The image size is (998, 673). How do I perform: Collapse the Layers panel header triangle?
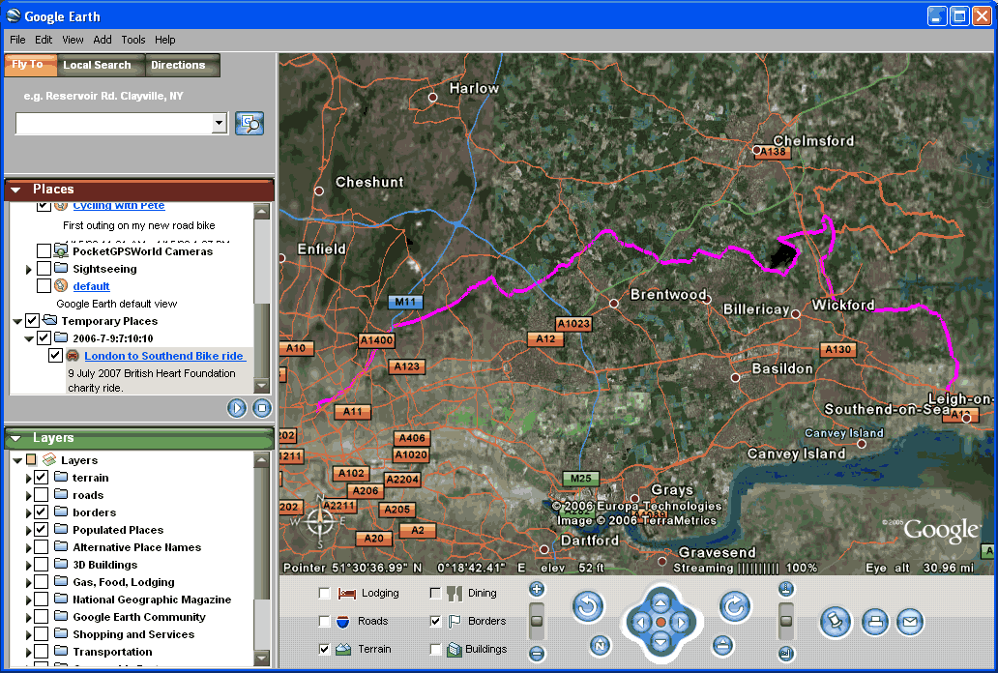coord(15,437)
